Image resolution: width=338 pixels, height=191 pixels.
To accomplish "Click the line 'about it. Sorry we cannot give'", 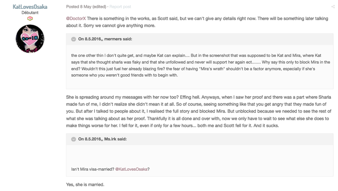I will pos(112,26).
